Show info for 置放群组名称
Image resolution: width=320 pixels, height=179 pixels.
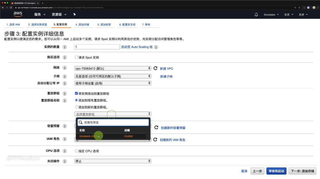click(x=65, y=101)
